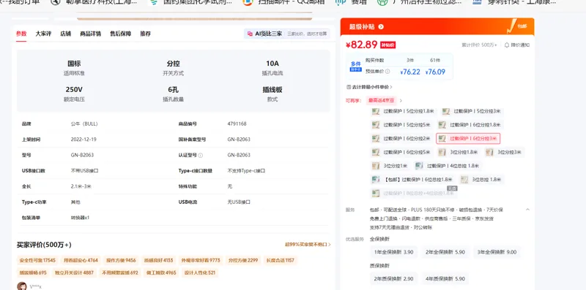Viewport: 586px width, 290px height.
Task: Choose the 3位分控1米 variant
Action: click(391, 166)
